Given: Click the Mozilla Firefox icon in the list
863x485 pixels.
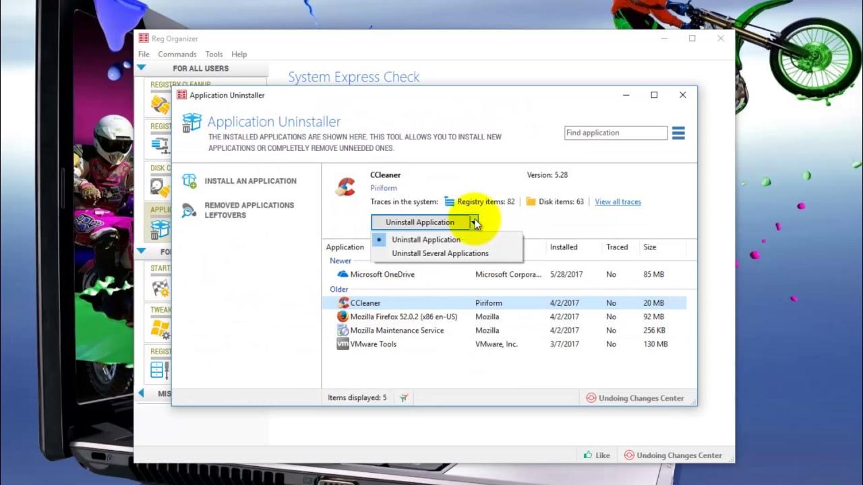Looking at the screenshot, I should coord(343,317).
